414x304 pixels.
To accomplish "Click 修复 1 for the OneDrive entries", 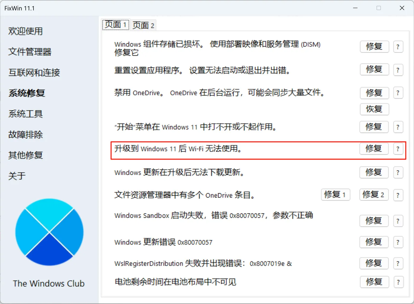I will click(x=335, y=195).
